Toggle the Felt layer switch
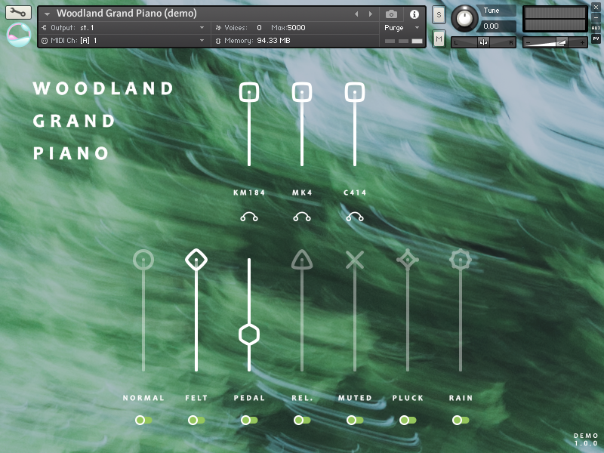The height and width of the screenshot is (453, 604). (196, 420)
